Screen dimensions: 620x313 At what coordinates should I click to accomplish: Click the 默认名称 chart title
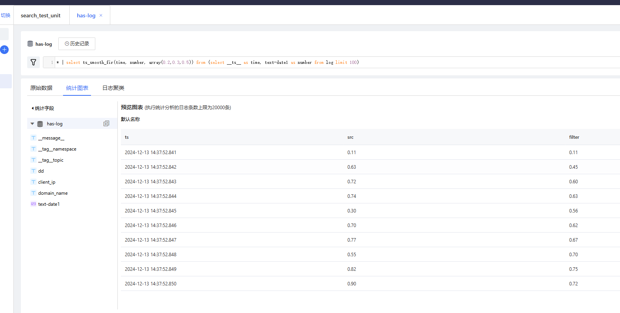(x=130, y=119)
